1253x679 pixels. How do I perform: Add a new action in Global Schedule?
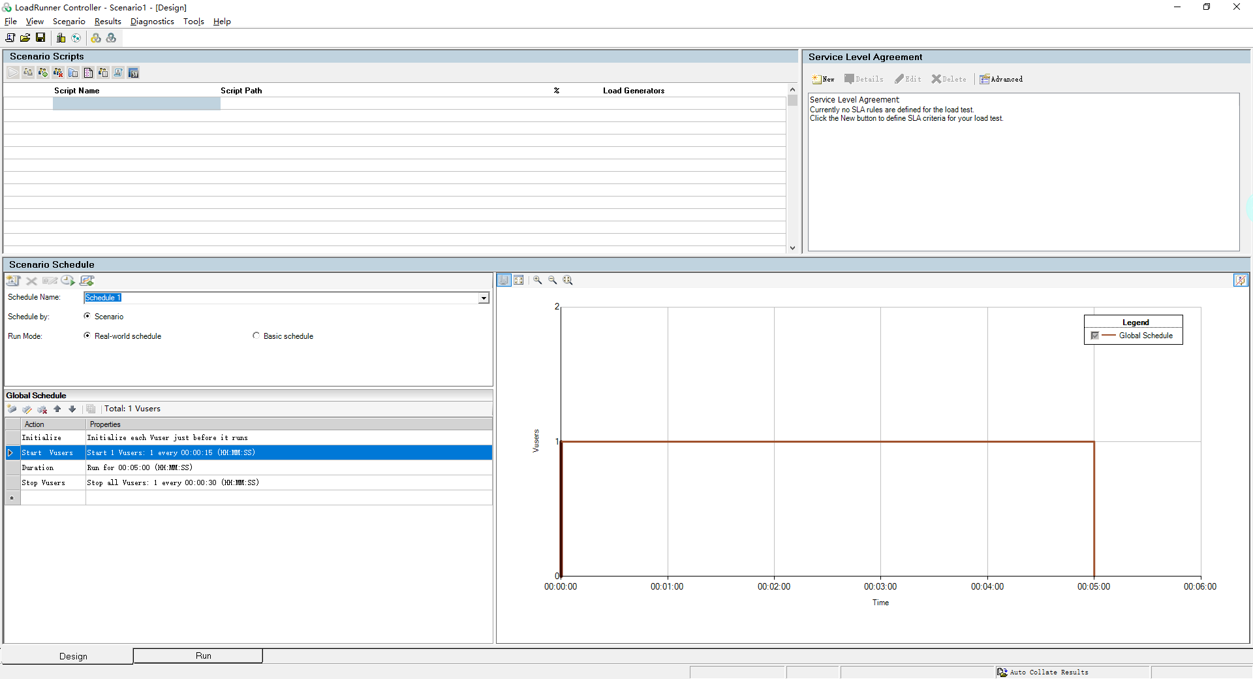pos(12,409)
